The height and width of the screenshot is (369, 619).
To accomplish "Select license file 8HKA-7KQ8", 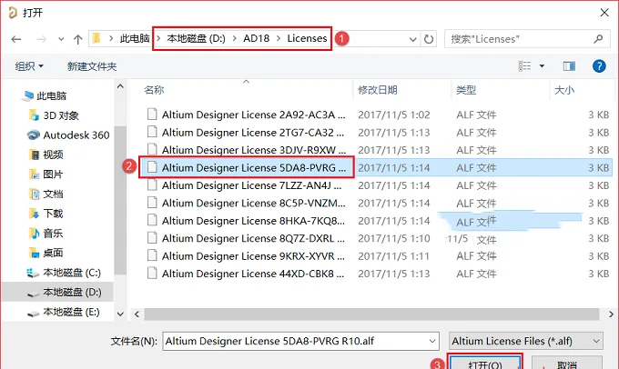I will click(253, 221).
